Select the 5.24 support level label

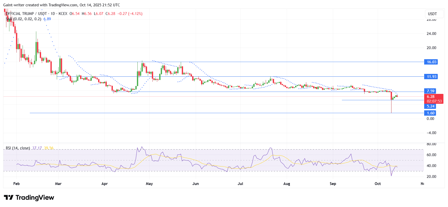click(430, 106)
